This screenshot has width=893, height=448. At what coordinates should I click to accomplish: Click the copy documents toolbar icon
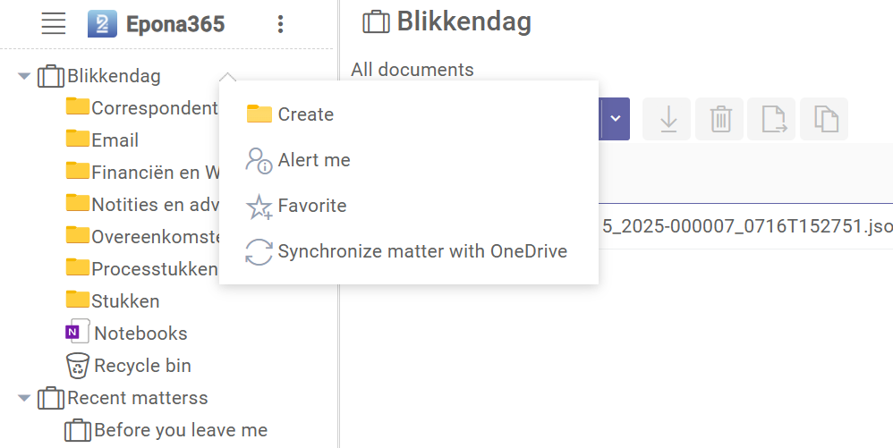click(825, 119)
